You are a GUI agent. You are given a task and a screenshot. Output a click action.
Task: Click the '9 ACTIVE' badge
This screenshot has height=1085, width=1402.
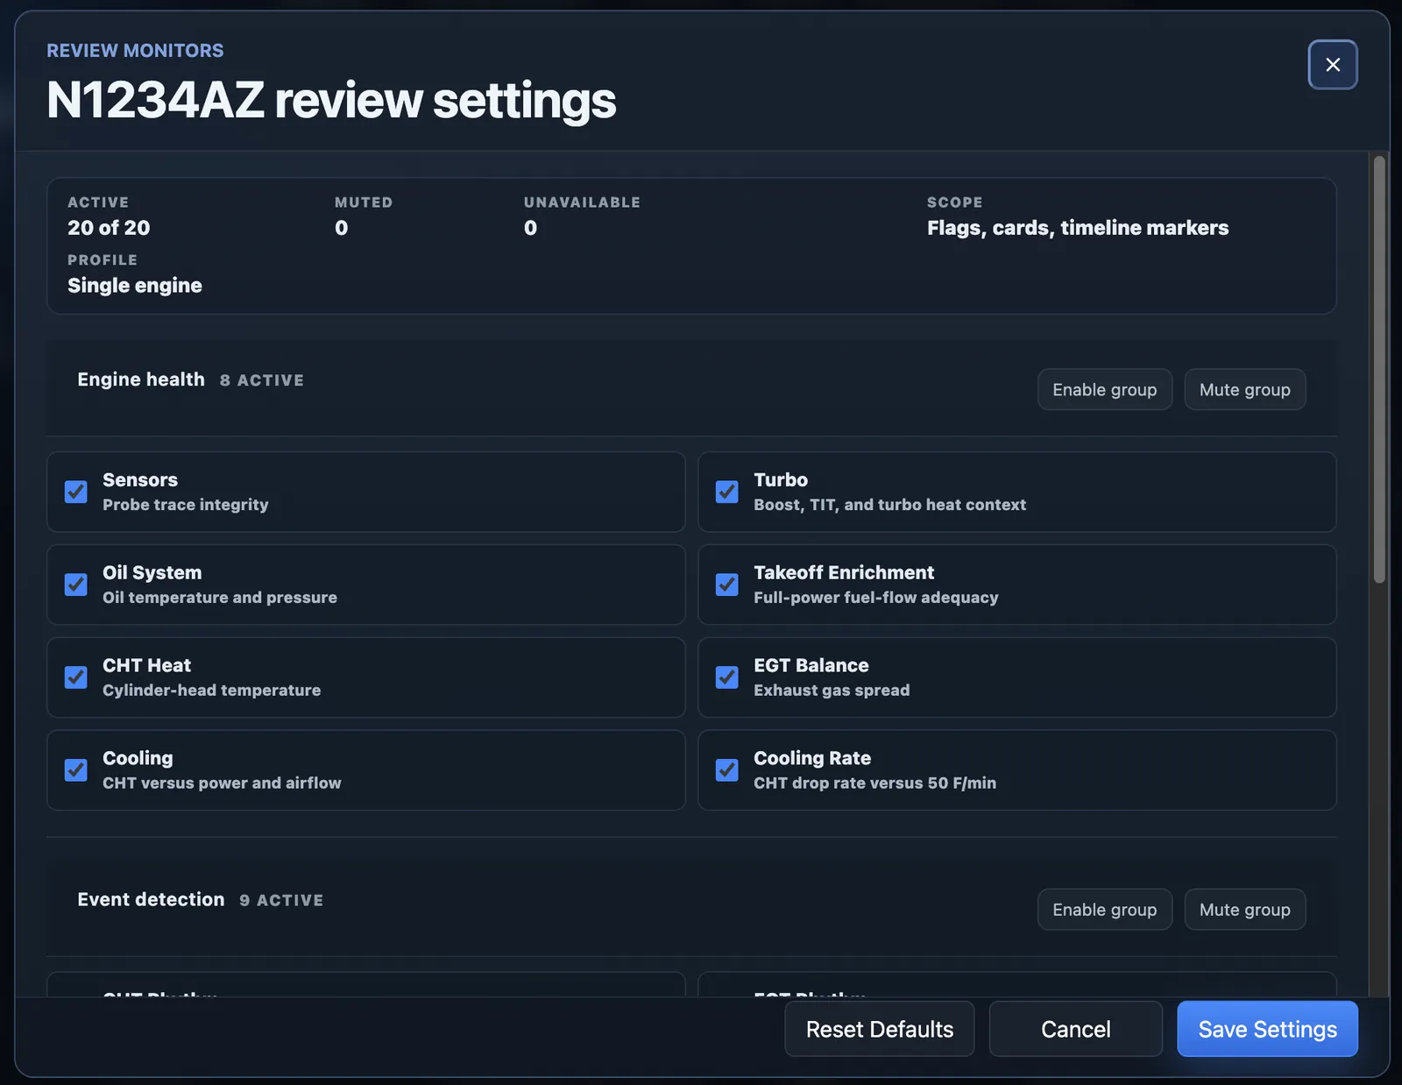281,901
